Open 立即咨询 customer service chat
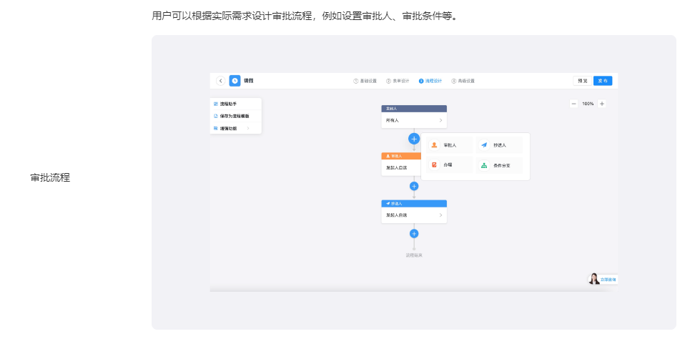 click(x=603, y=279)
